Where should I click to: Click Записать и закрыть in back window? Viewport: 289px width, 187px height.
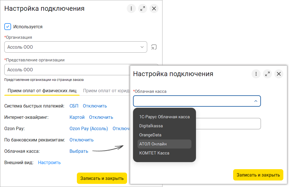pos(102,178)
